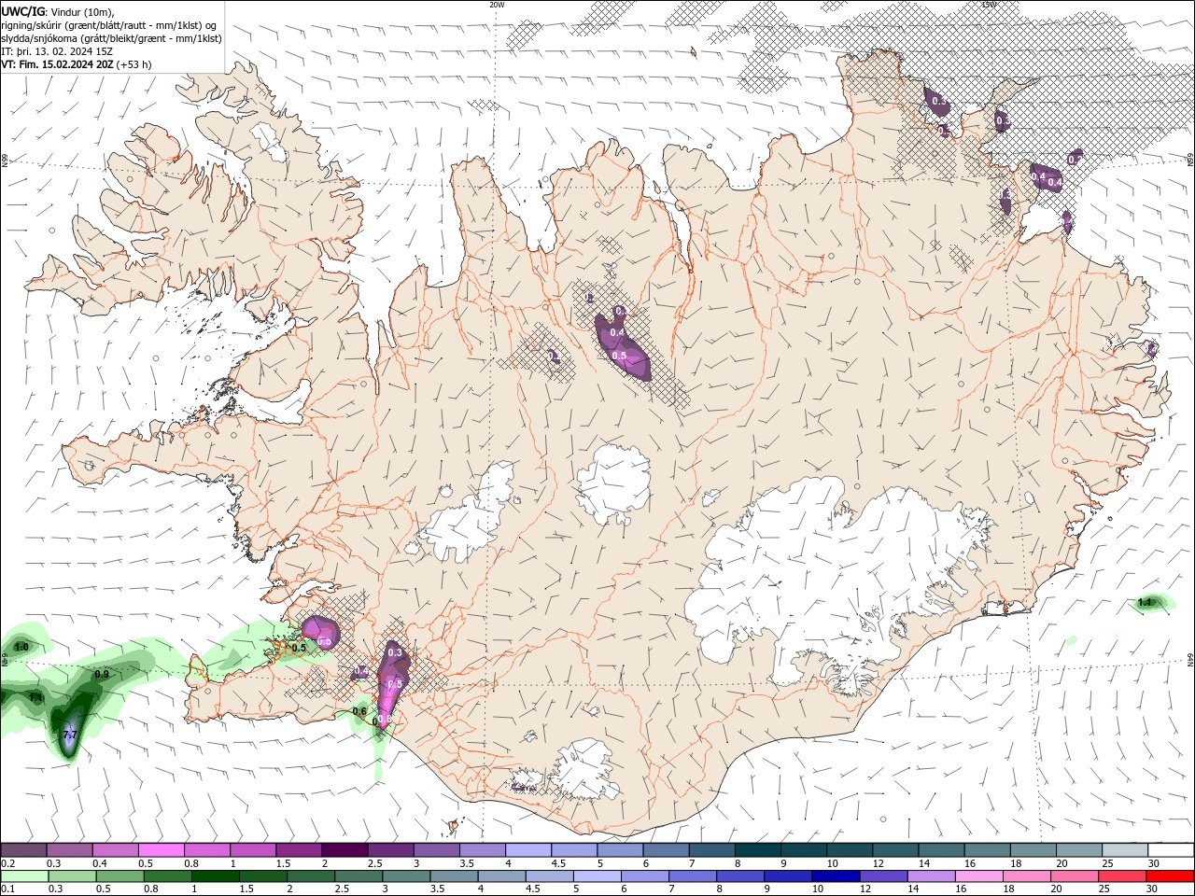This screenshot has height=896, width=1195.
Task: Click the "rigning/skúrir" legend description line
Action: click(x=109, y=24)
